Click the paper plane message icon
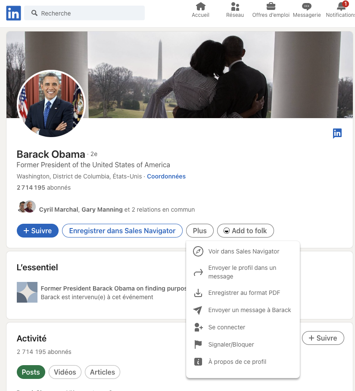 coord(198,310)
